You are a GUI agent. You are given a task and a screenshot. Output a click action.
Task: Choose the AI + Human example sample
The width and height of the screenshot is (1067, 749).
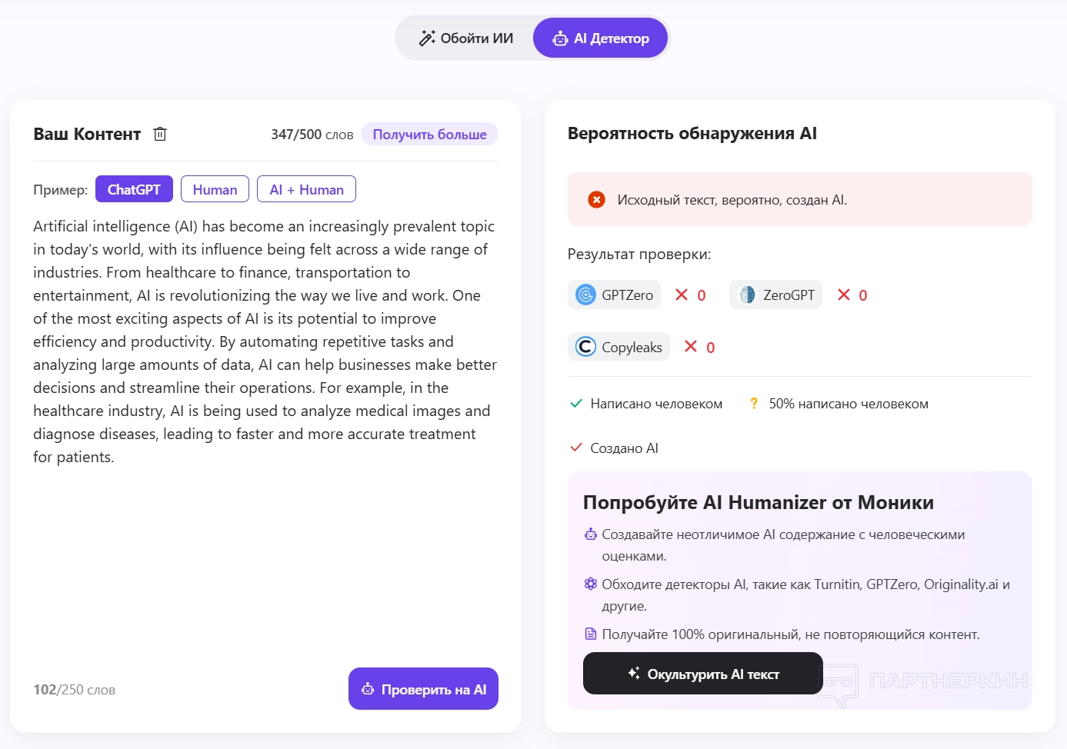pyautogui.click(x=306, y=189)
